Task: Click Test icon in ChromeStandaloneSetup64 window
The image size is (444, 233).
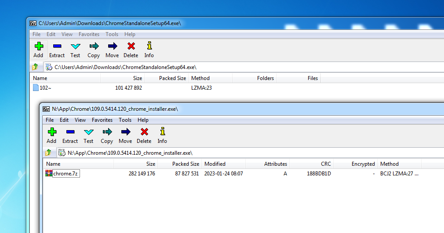Action: (75, 46)
